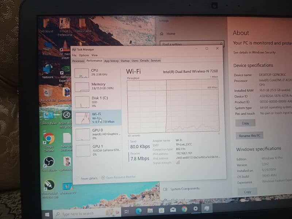Open Resource Monitor link
292x219 pixels.
(121, 177)
